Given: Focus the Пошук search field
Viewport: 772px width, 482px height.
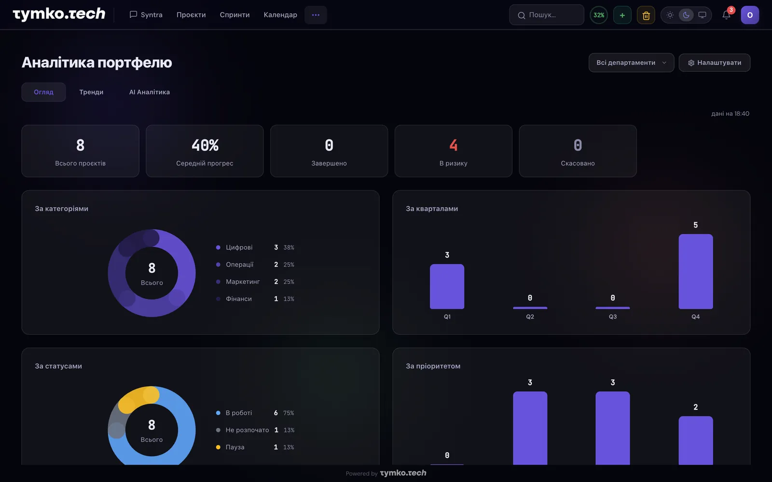Looking at the screenshot, I should 547,15.
